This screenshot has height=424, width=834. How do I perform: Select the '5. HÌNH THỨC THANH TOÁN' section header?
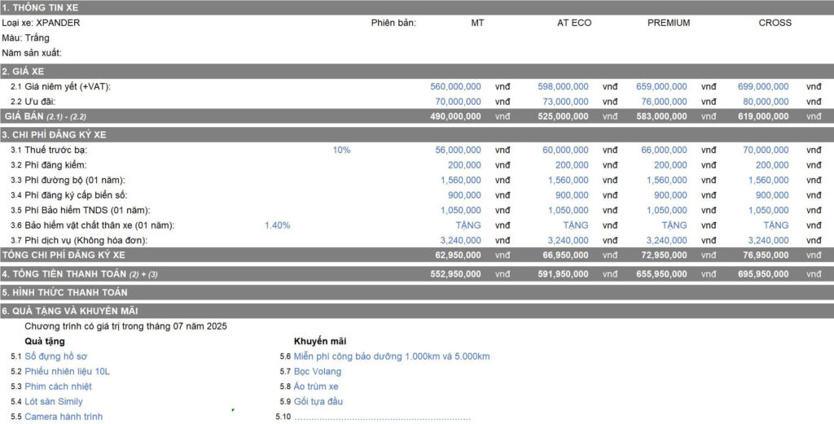coord(65,292)
